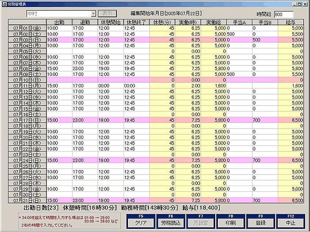The width and height of the screenshot is (310, 232).
Task: Select the row header 07月24日(日)
Action: (x=27, y=160)
